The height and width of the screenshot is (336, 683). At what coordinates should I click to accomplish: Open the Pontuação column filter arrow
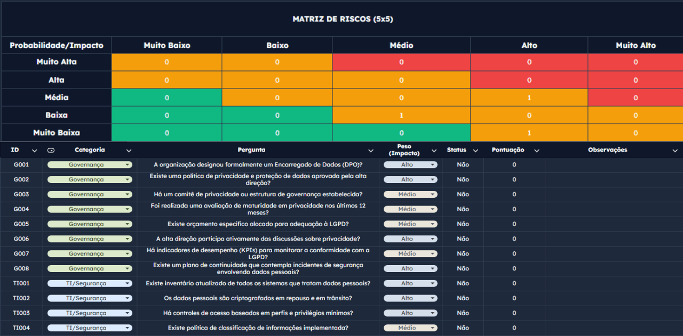point(537,150)
